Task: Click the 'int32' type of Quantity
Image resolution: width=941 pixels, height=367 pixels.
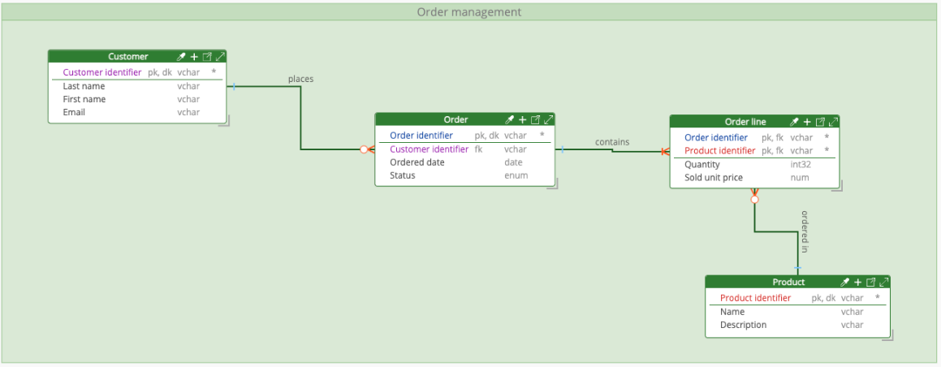Action: (801, 164)
